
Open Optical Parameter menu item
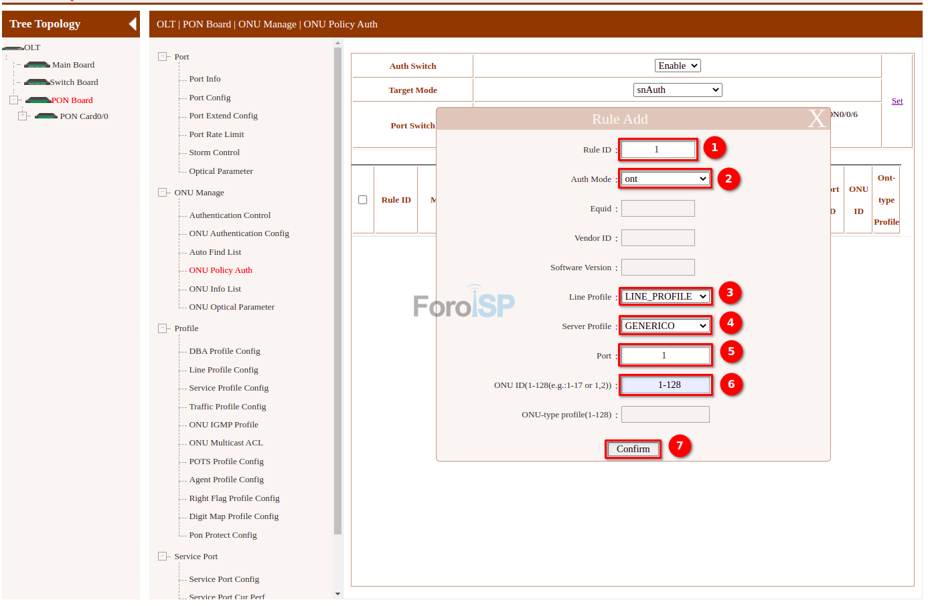[x=221, y=171]
